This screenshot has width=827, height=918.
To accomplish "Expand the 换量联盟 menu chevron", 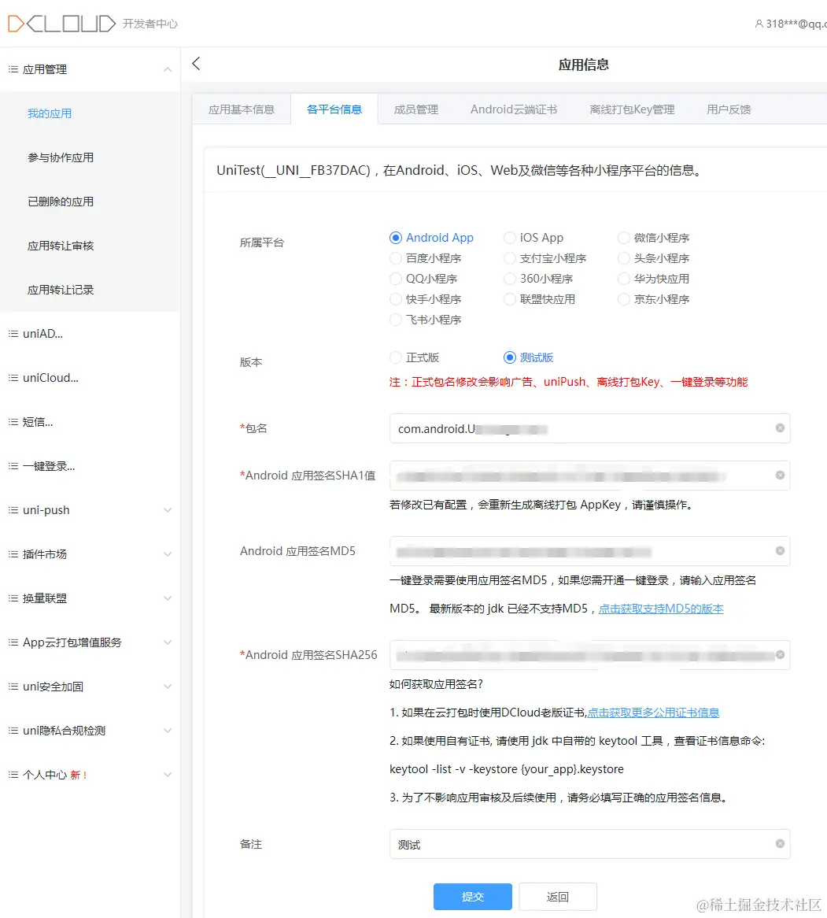I will (x=168, y=598).
